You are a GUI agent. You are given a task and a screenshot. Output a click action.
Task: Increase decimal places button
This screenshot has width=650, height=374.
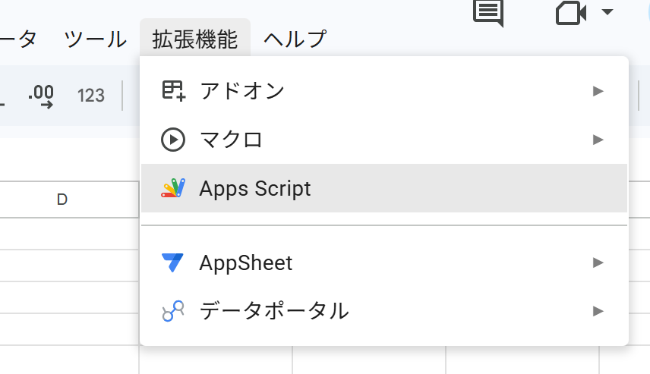(x=41, y=96)
